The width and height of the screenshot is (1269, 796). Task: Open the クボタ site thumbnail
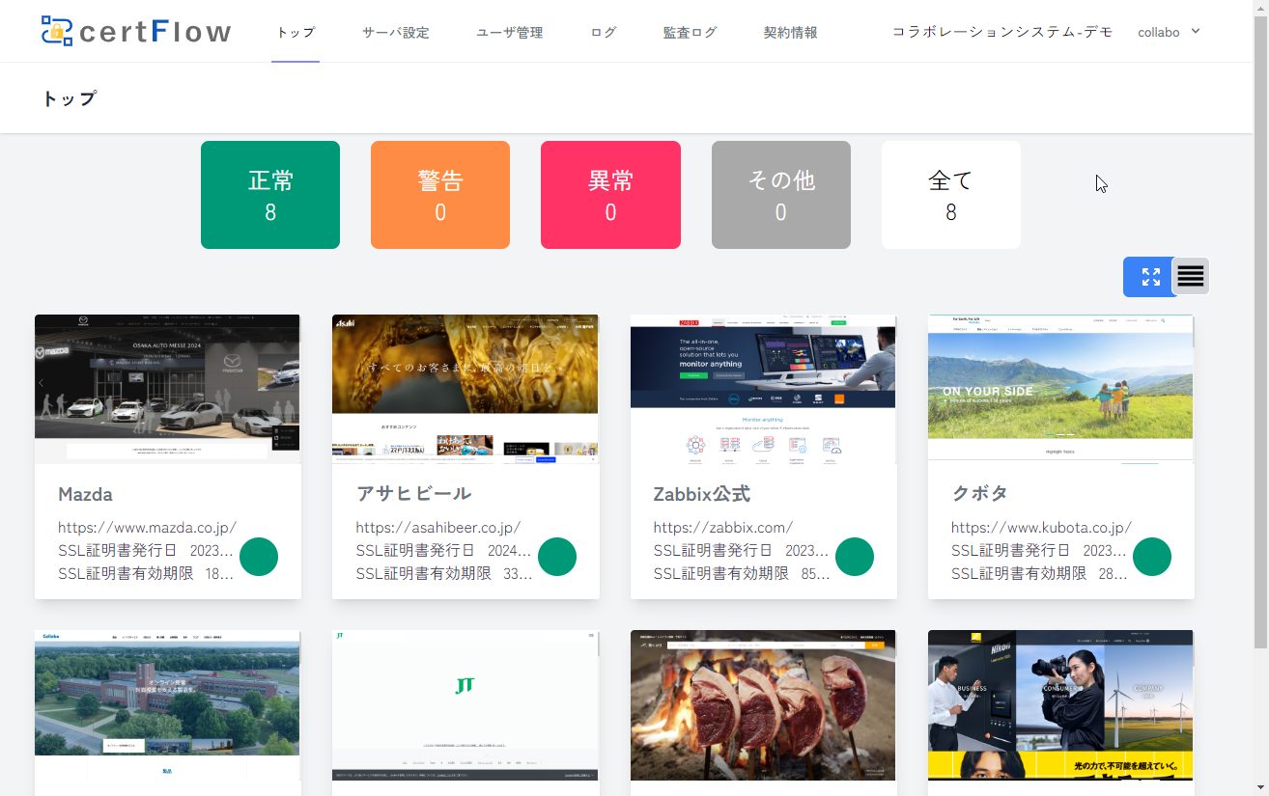[x=1060, y=389]
